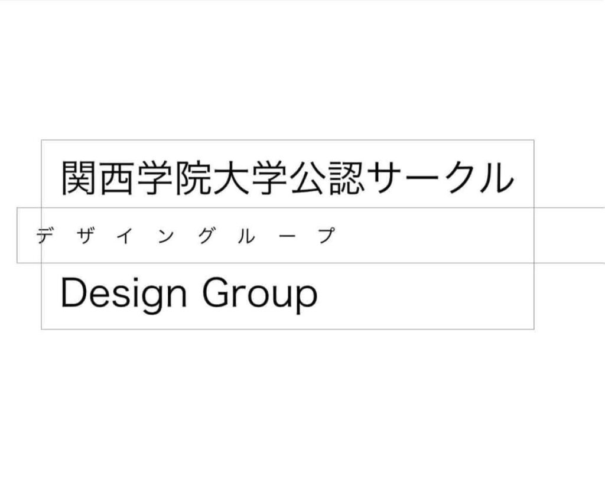The image size is (605, 479).
Task: Select the Design Group text line
Action: point(189,294)
